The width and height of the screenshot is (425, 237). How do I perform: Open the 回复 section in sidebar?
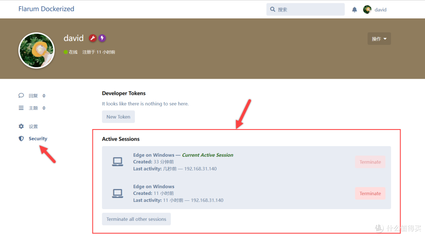tap(32, 95)
